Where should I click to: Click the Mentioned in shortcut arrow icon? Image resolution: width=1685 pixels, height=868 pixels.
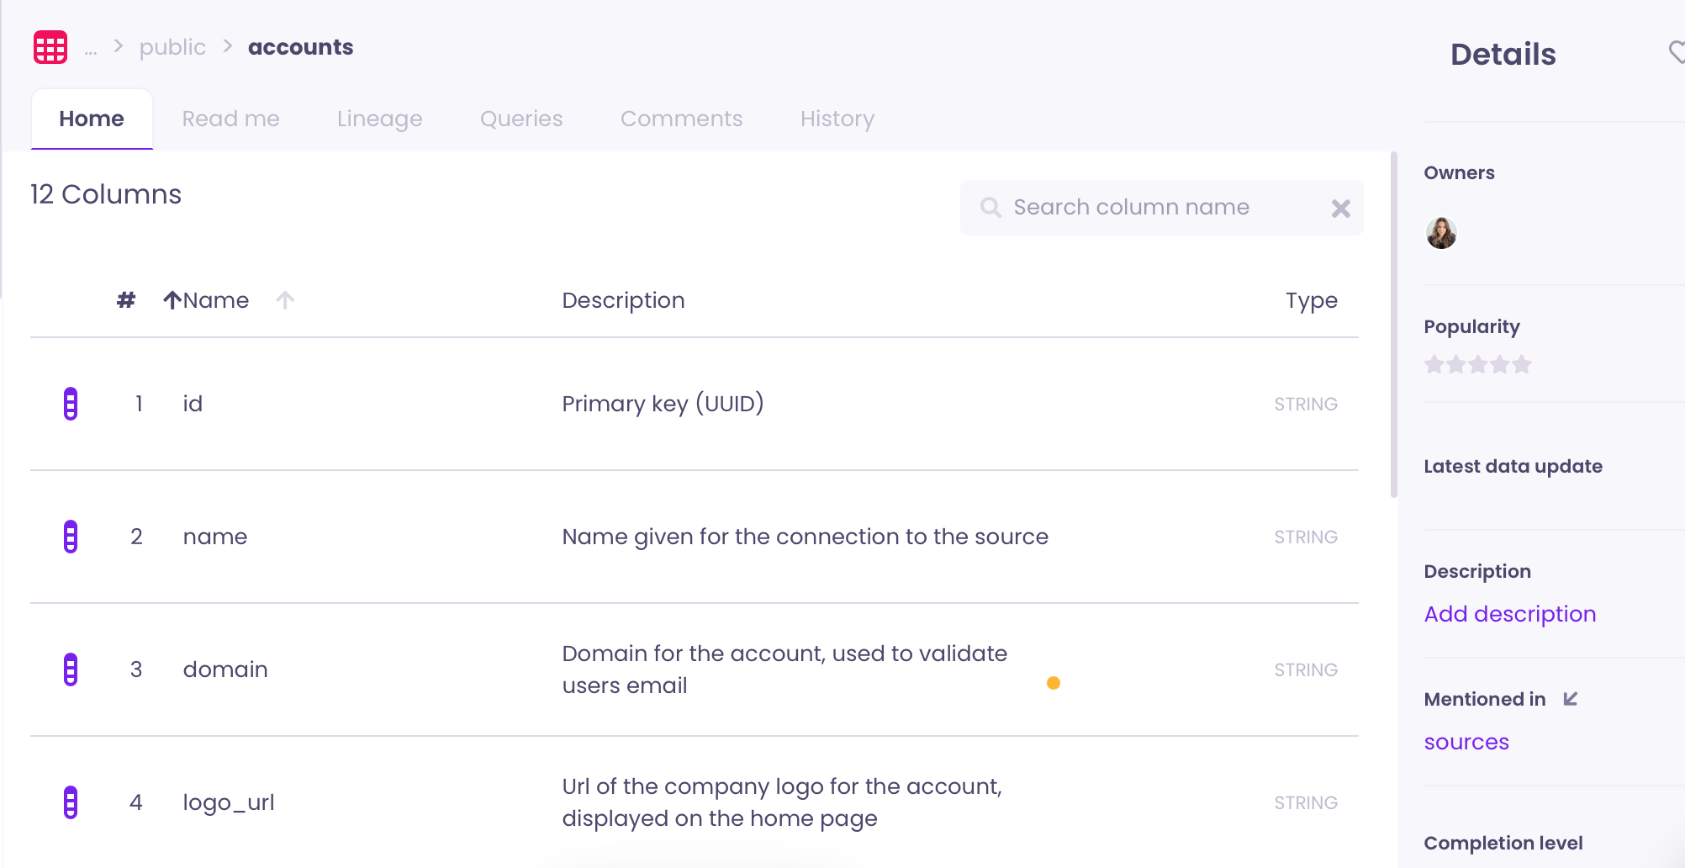tap(1571, 699)
